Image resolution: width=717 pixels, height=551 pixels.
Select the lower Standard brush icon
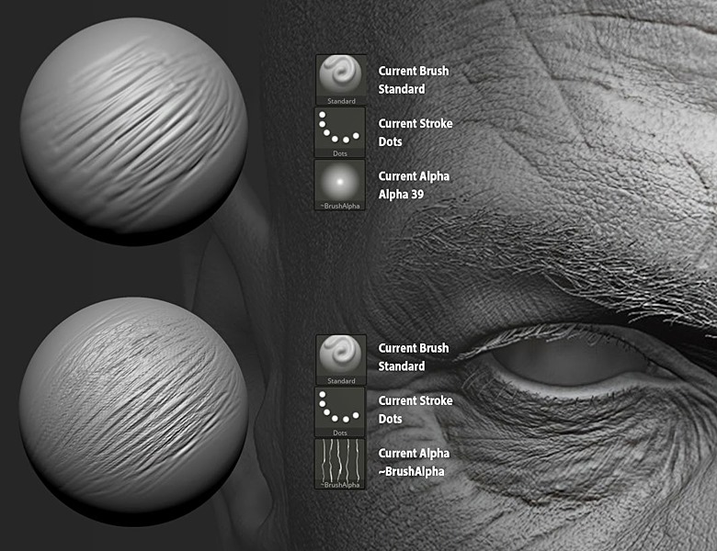[341, 360]
